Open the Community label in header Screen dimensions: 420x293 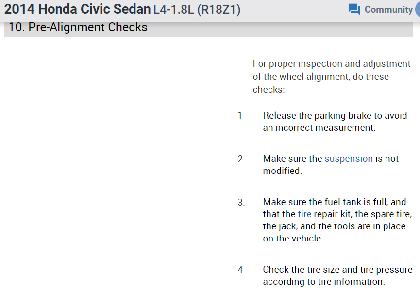click(388, 9)
